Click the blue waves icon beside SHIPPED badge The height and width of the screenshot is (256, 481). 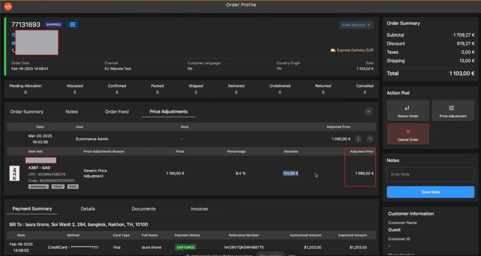coord(73,24)
